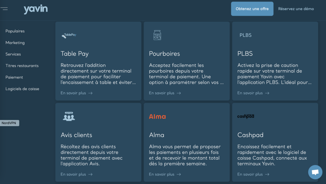Screen dimensions: 326x184
Task: Click the arrow in PLBS card
Action: point(267,93)
